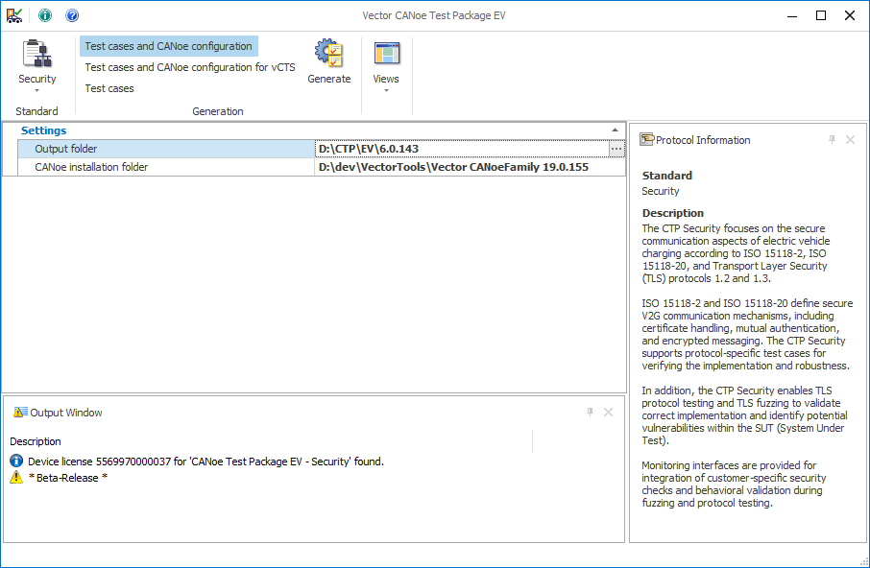Close the Output Window panel

[608, 413]
